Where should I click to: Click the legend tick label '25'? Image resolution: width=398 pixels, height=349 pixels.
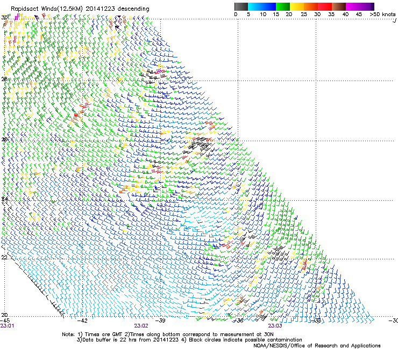(x=304, y=14)
